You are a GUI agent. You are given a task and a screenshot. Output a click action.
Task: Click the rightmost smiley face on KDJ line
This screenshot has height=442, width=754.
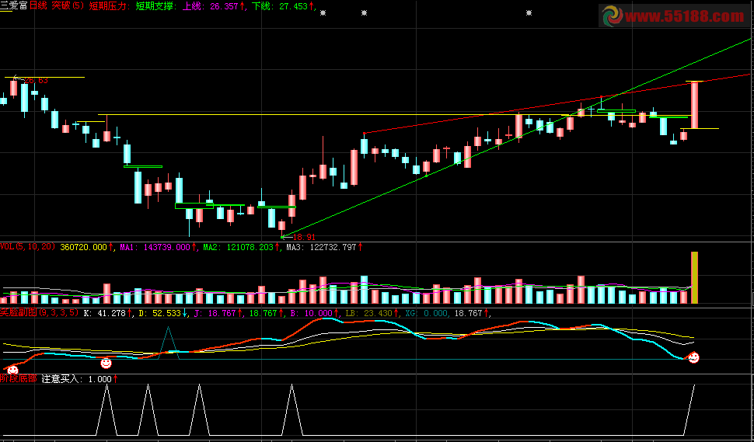pos(693,357)
